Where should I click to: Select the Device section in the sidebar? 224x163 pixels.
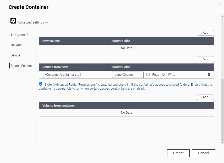coord(15,55)
